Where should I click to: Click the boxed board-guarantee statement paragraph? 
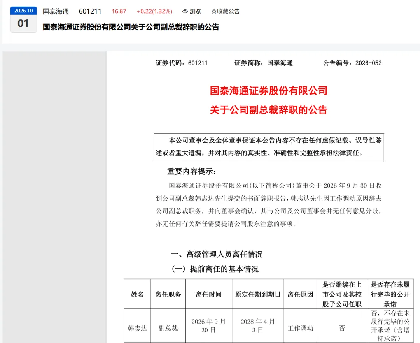[269, 147]
